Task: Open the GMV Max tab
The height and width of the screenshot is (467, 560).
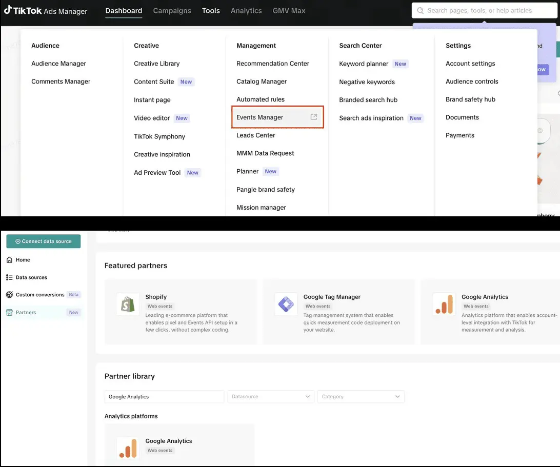Action: (289, 11)
